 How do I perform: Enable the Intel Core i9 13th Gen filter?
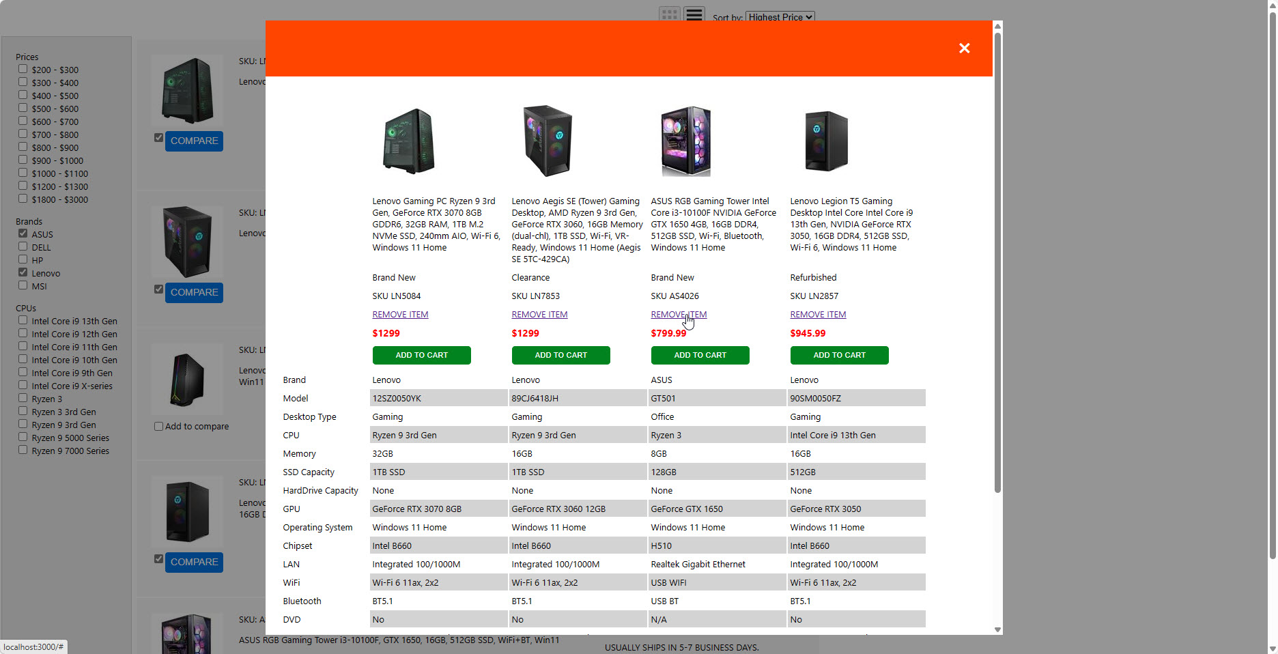tap(23, 320)
